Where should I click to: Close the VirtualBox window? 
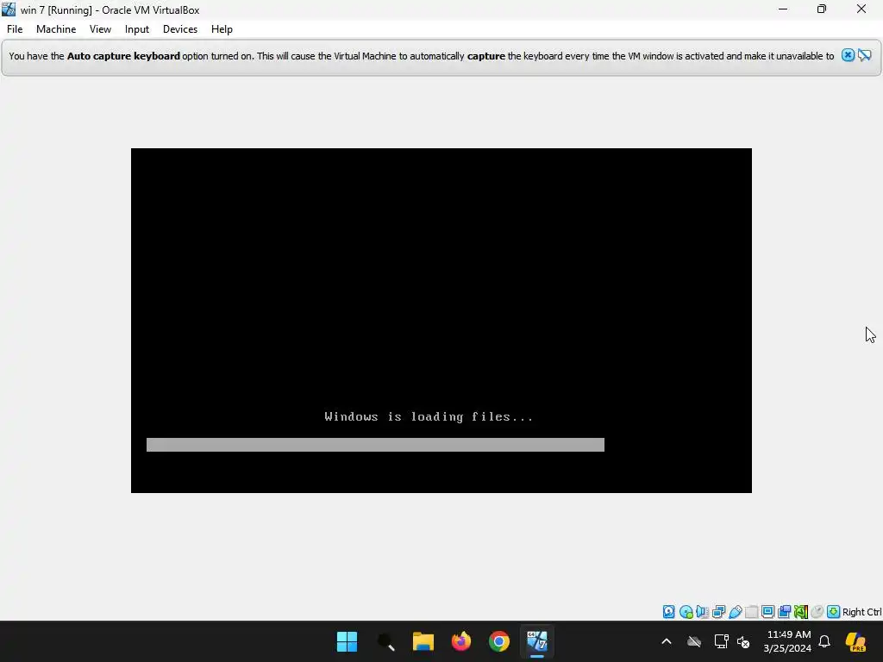(x=861, y=9)
